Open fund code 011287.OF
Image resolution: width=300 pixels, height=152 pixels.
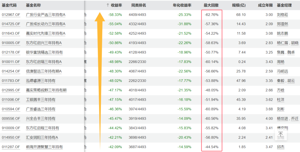coord(11,147)
